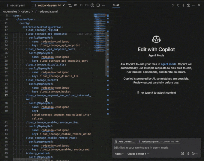Open editor more actions ellipsis

(x=103, y=5)
